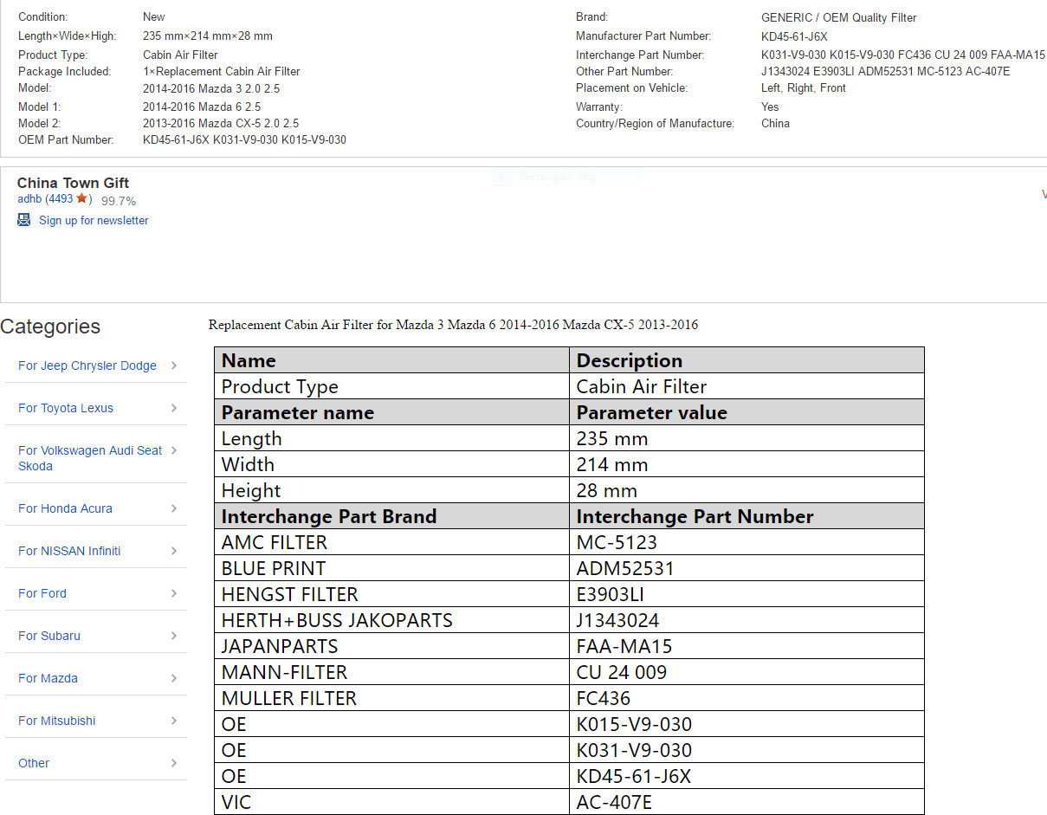Select table cell CU 24 009
This screenshot has width=1047, height=815.
pyautogui.click(x=746, y=672)
